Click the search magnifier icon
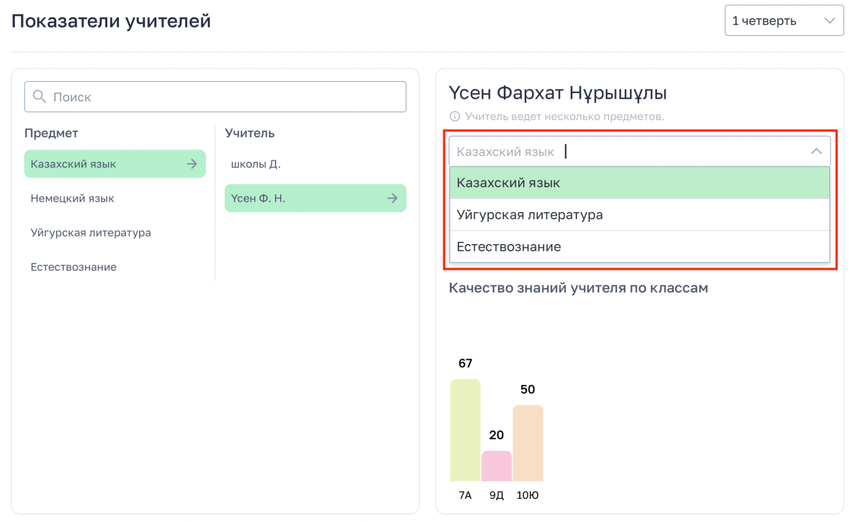The image size is (852, 522). (x=39, y=97)
